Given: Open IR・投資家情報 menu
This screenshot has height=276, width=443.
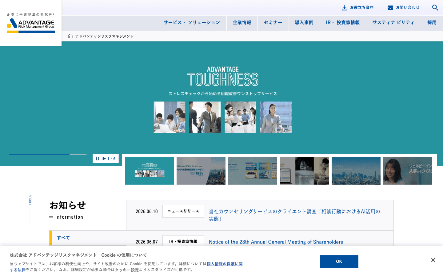Looking at the screenshot, I should pos(343,23).
